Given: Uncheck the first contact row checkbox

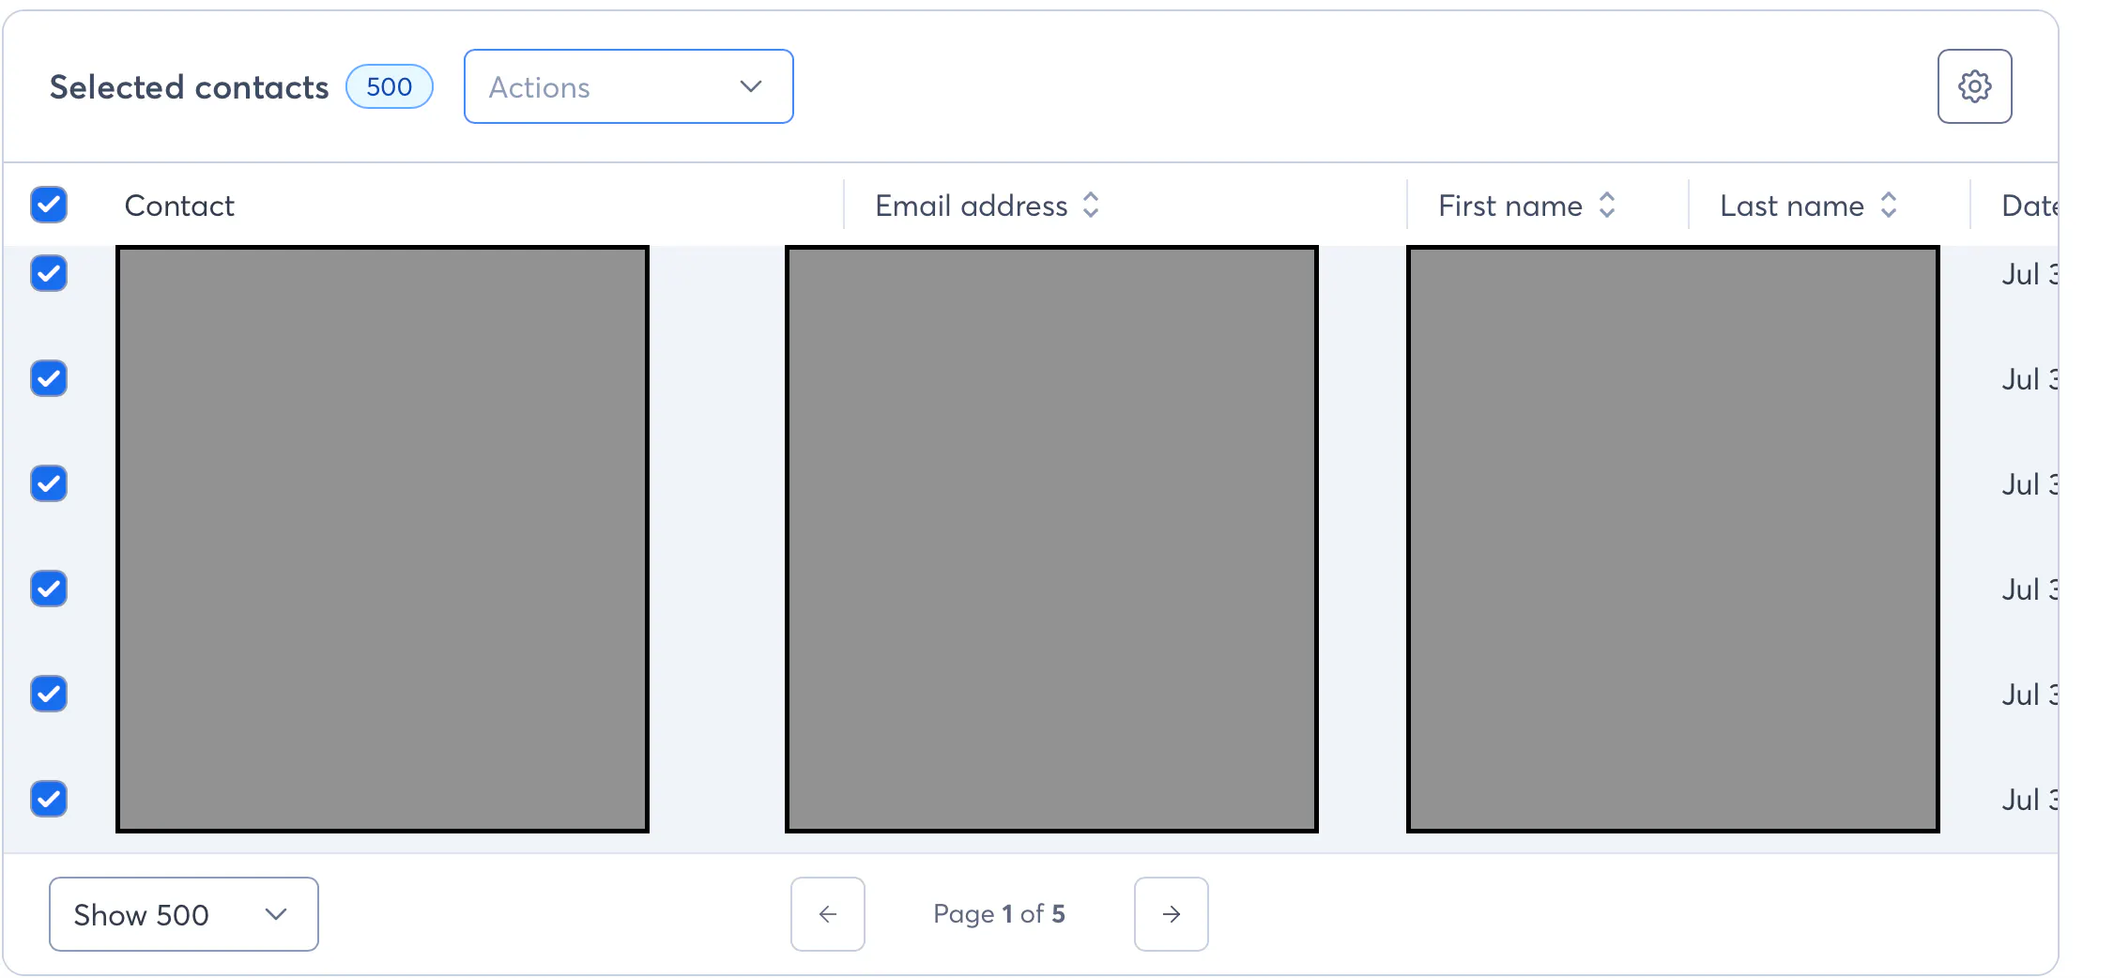Looking at the screenshot, I should point(49,273).
